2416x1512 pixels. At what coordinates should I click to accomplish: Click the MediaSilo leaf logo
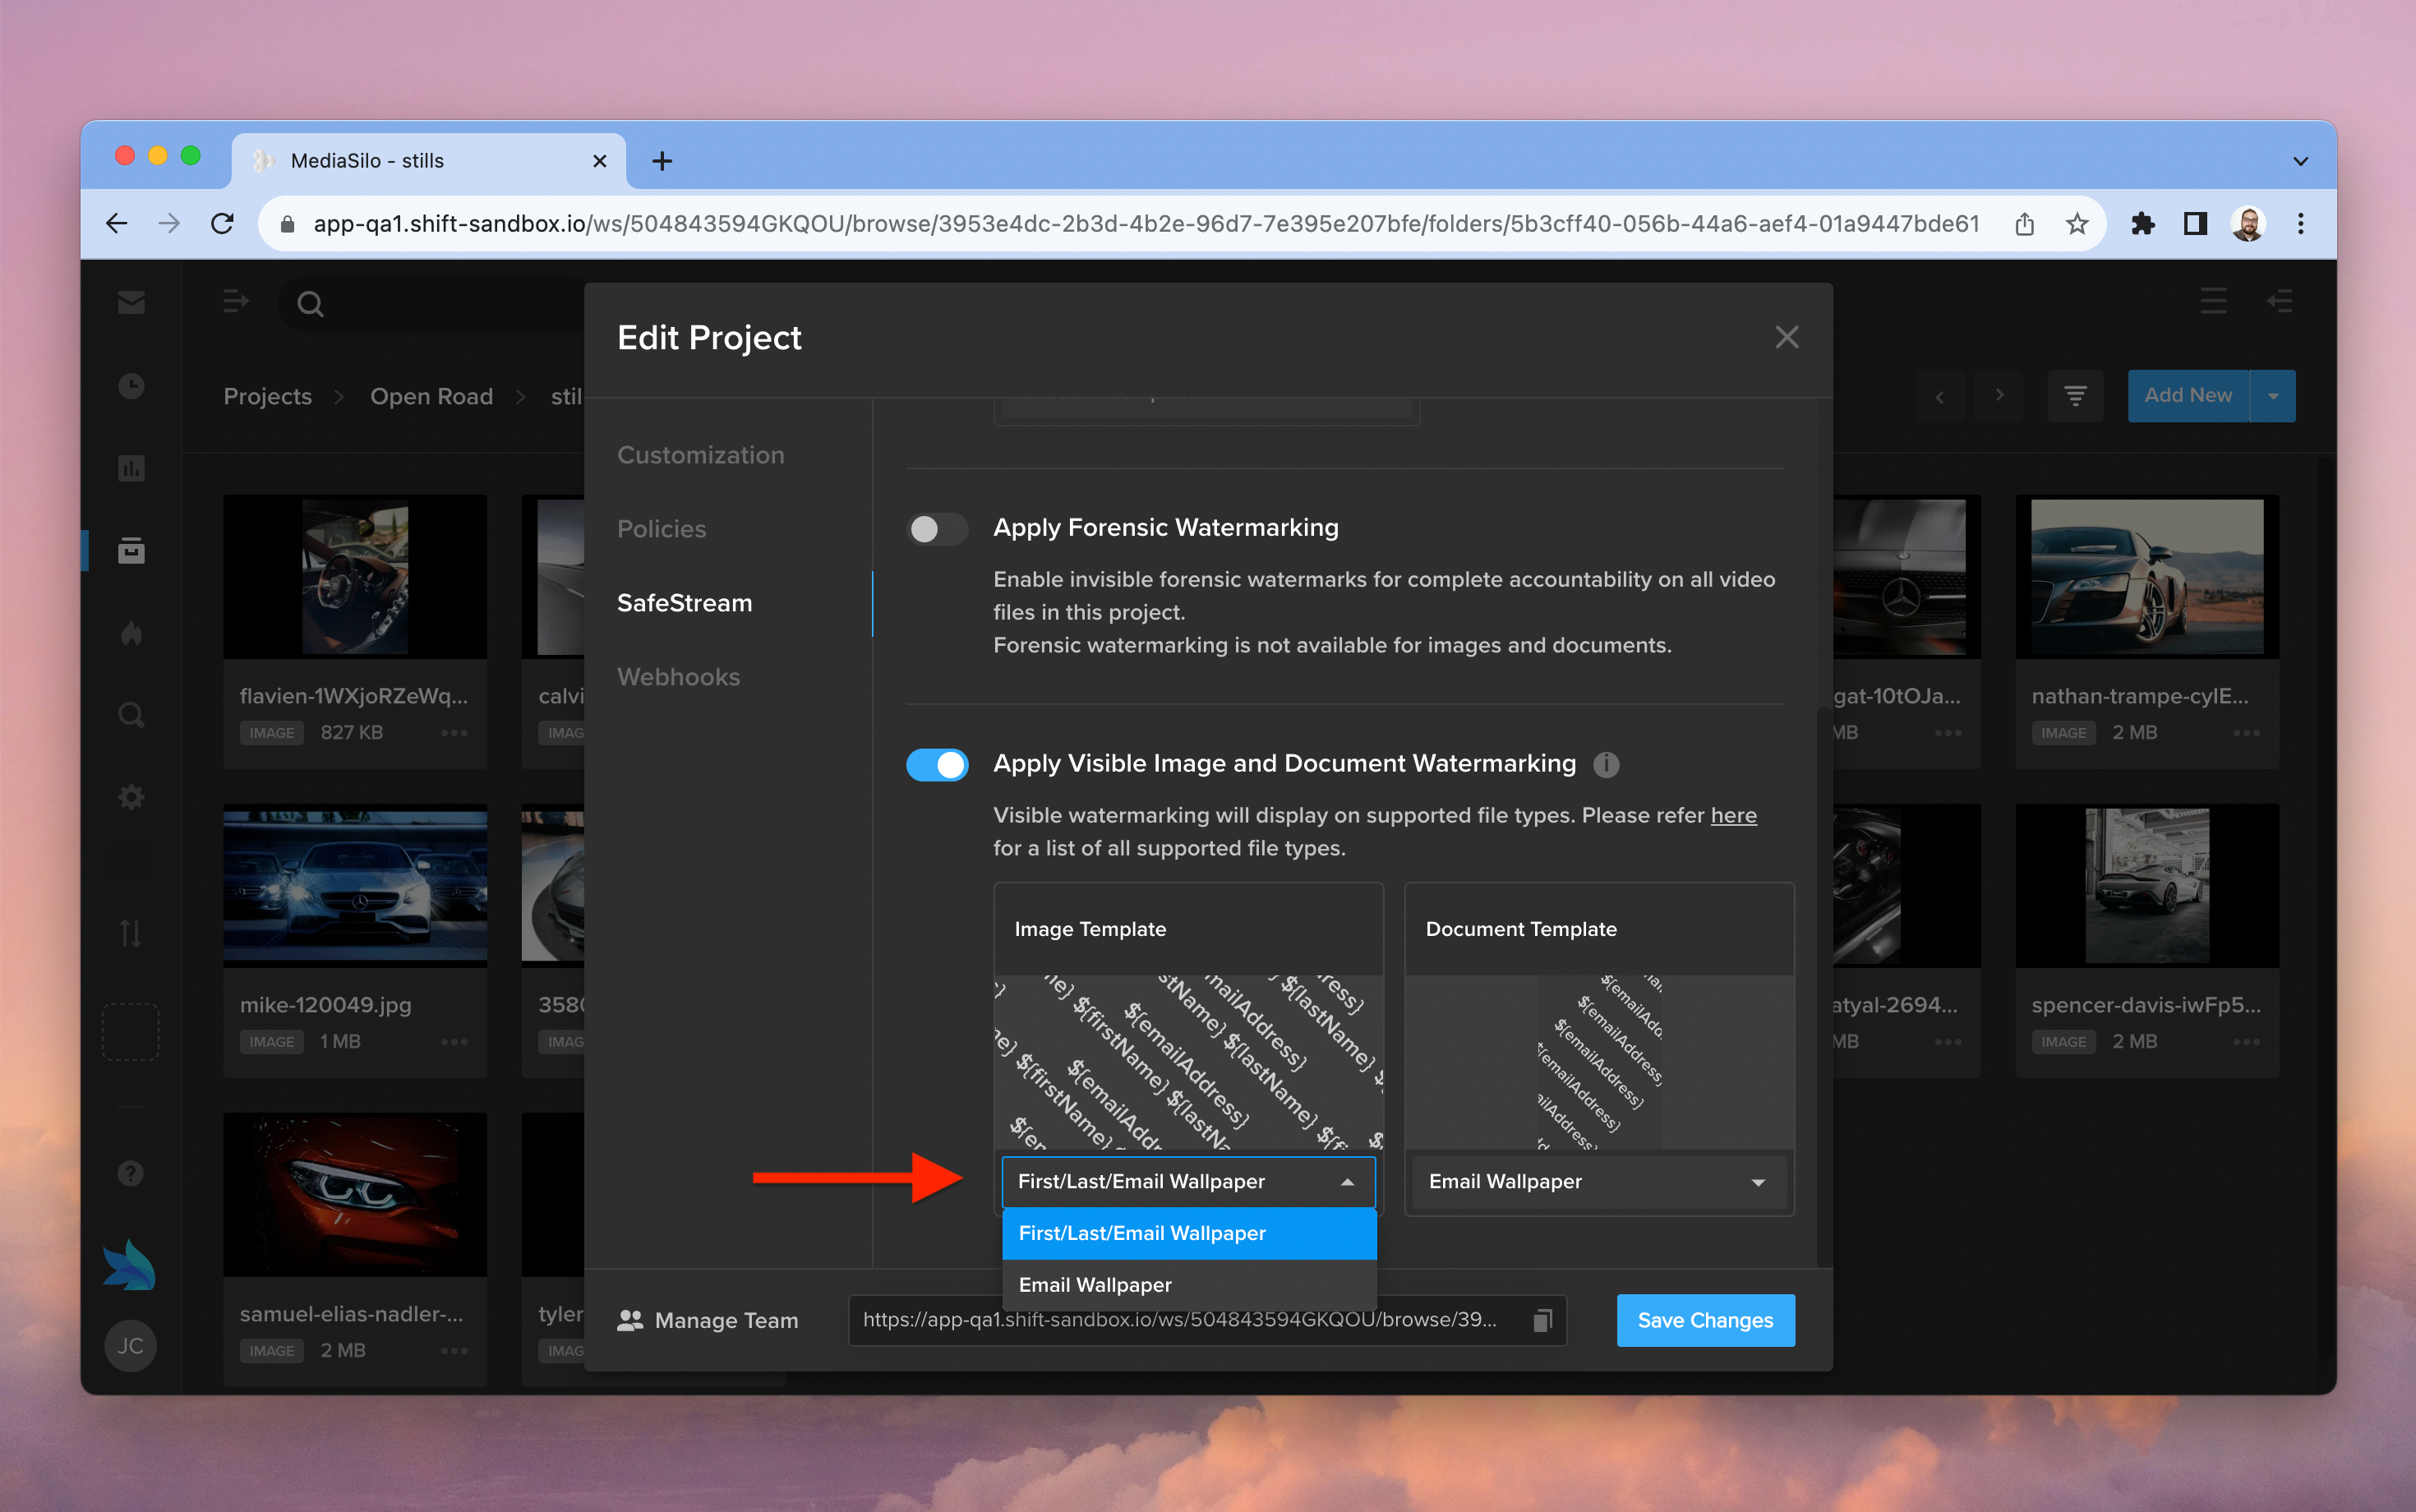coord(129,1265)
